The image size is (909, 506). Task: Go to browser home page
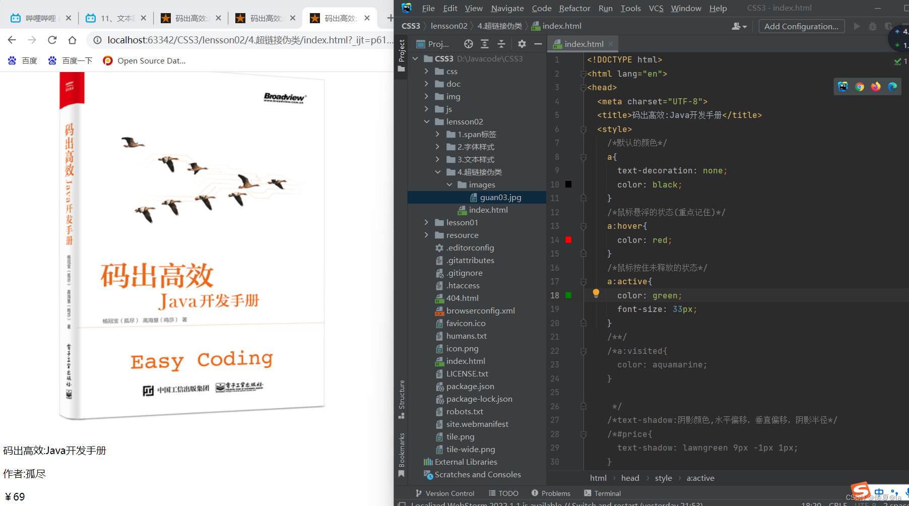click(72, 40)
